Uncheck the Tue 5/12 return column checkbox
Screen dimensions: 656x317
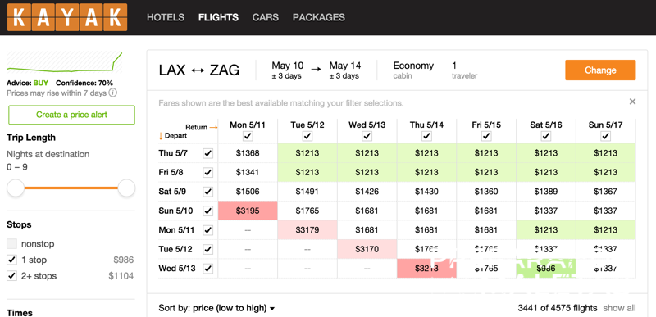(x=307, y=136)
